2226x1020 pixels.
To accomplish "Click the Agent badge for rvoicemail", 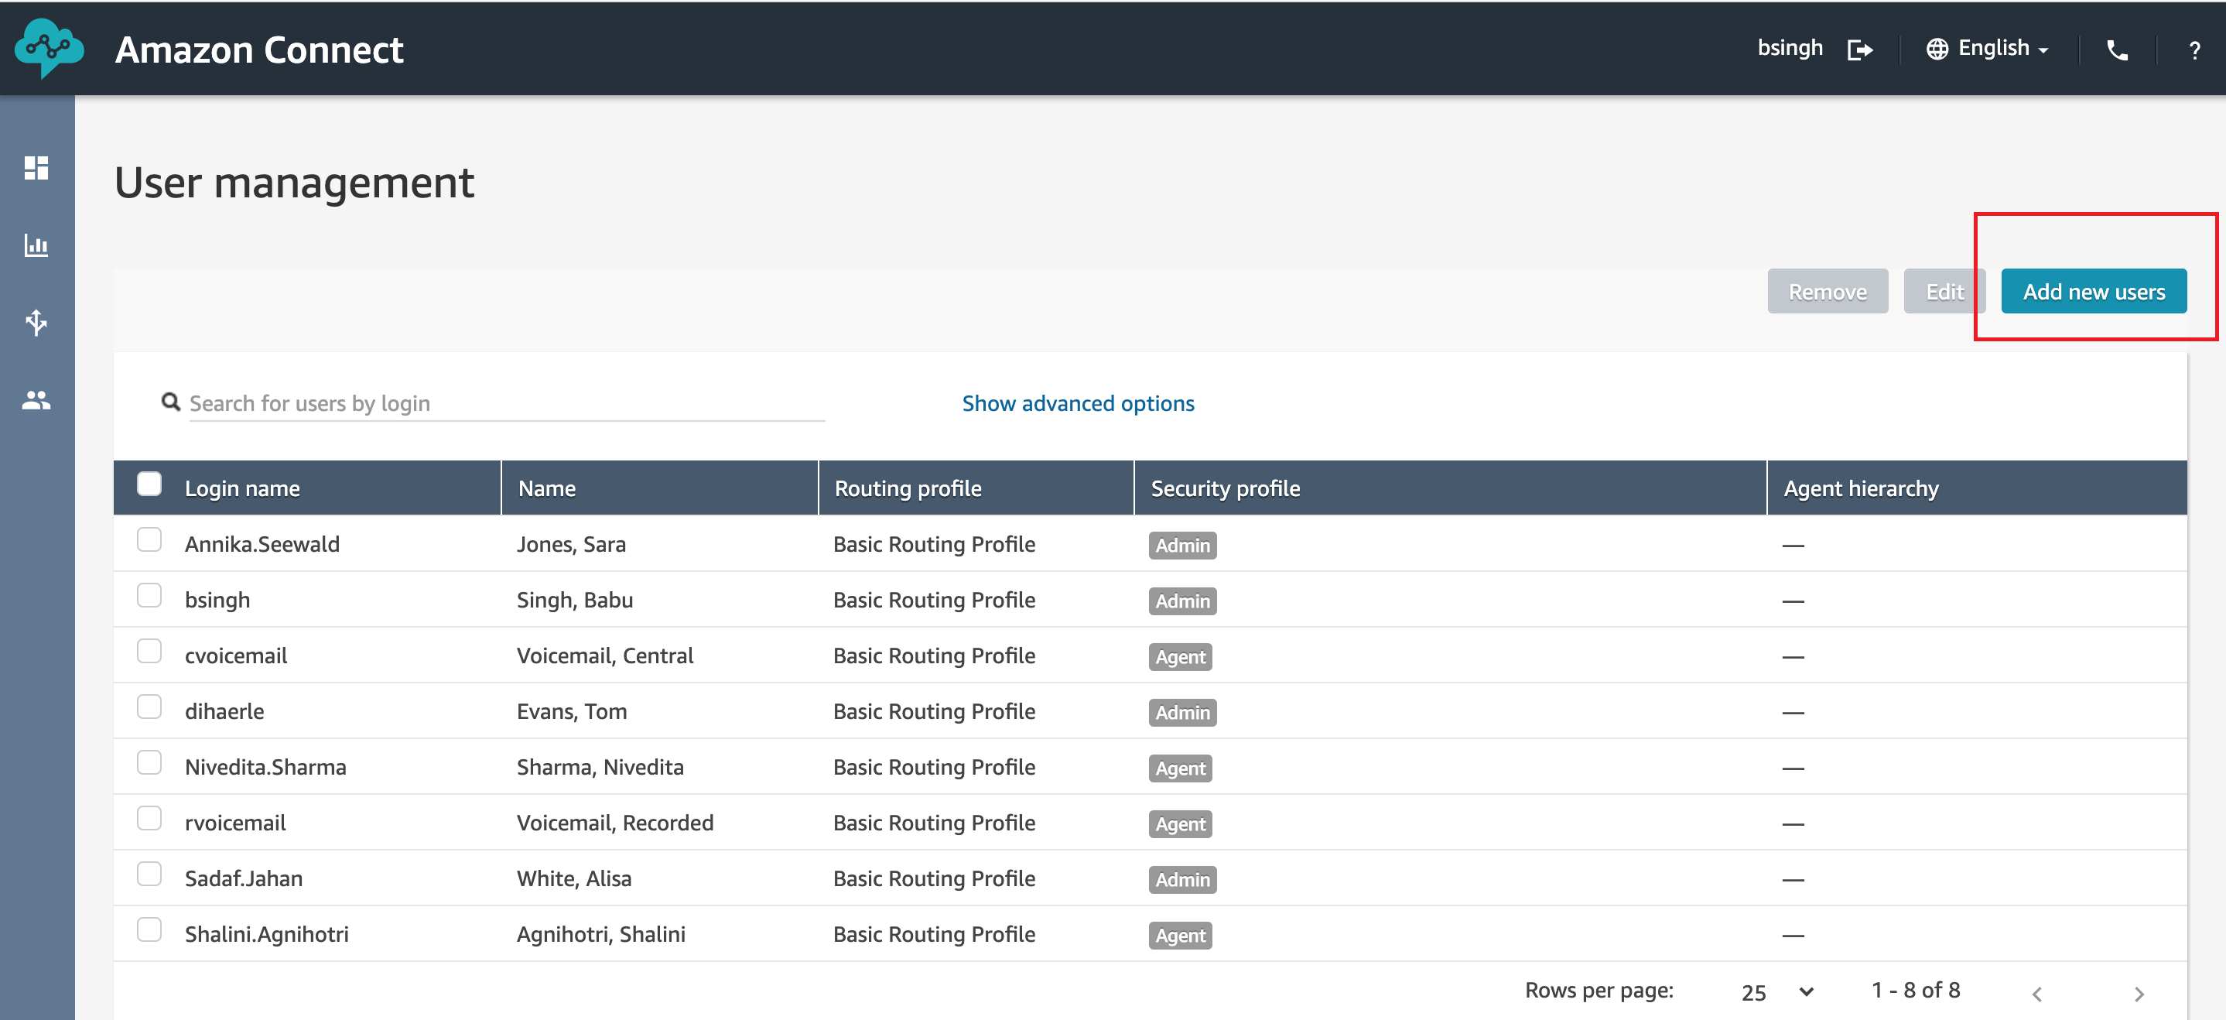I will click(1179, 823).
